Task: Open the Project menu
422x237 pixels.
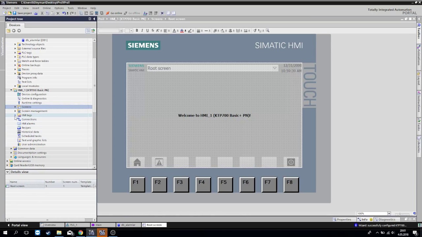Action: 7,8
